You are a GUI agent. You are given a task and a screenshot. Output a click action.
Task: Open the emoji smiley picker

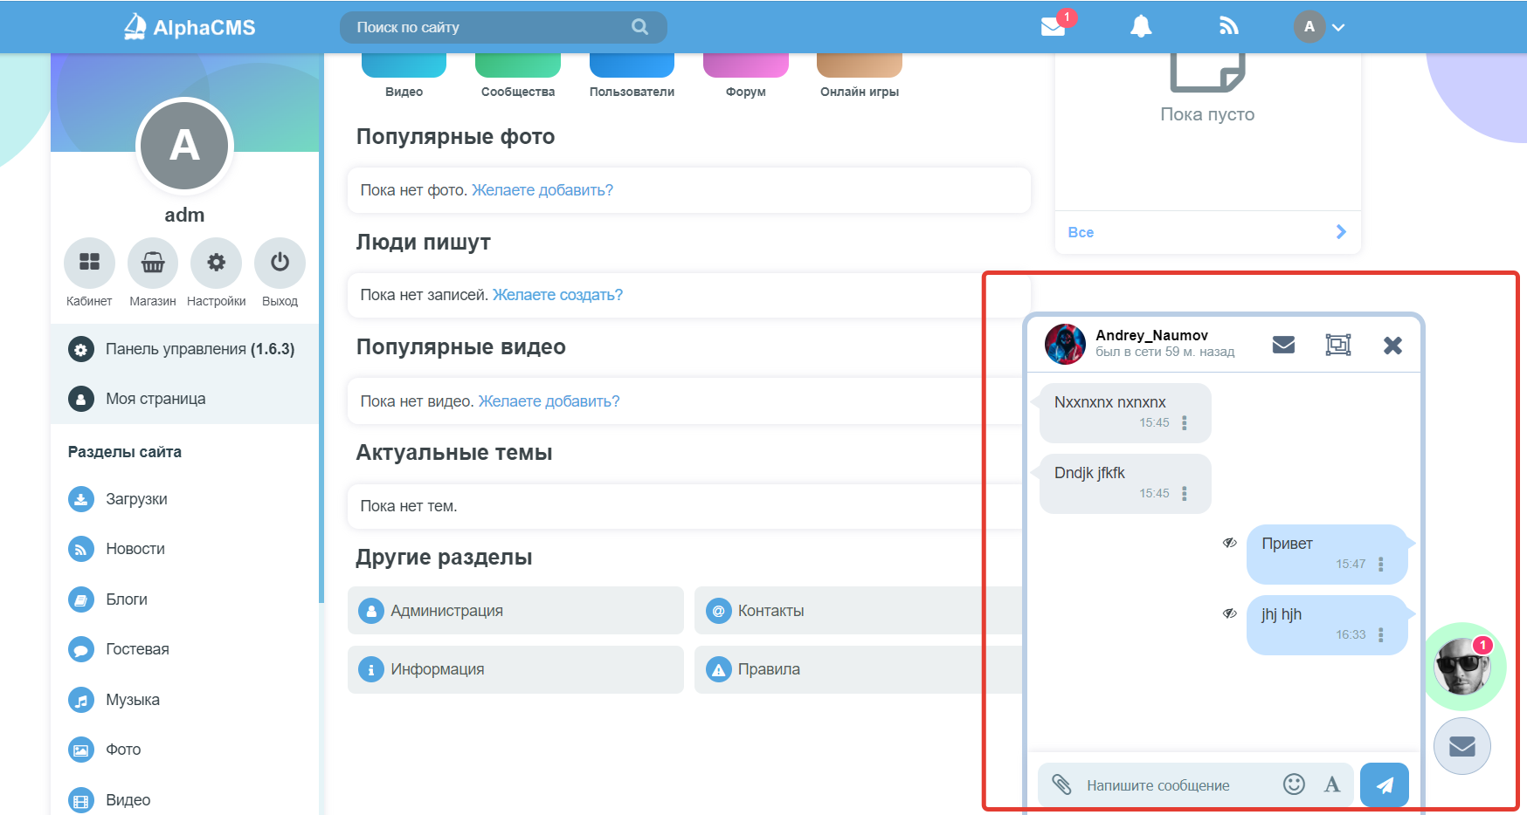point(1294,784)
